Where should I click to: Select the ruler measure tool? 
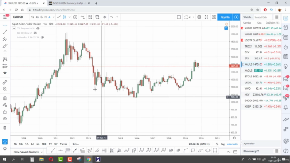5,82
